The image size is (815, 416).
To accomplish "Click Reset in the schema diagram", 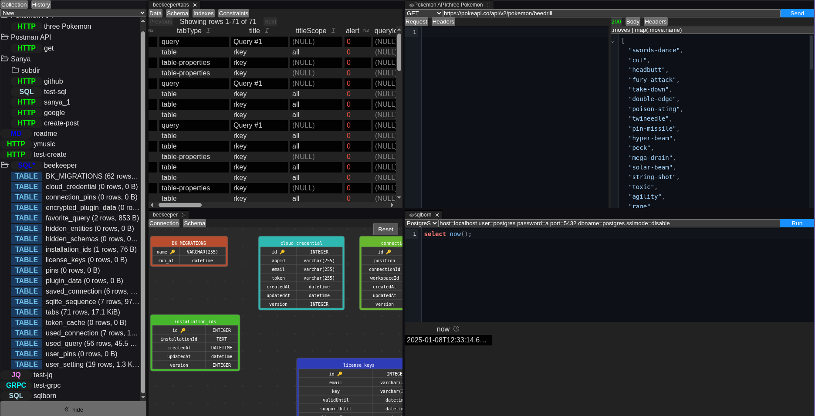I will tap(386, 229).
